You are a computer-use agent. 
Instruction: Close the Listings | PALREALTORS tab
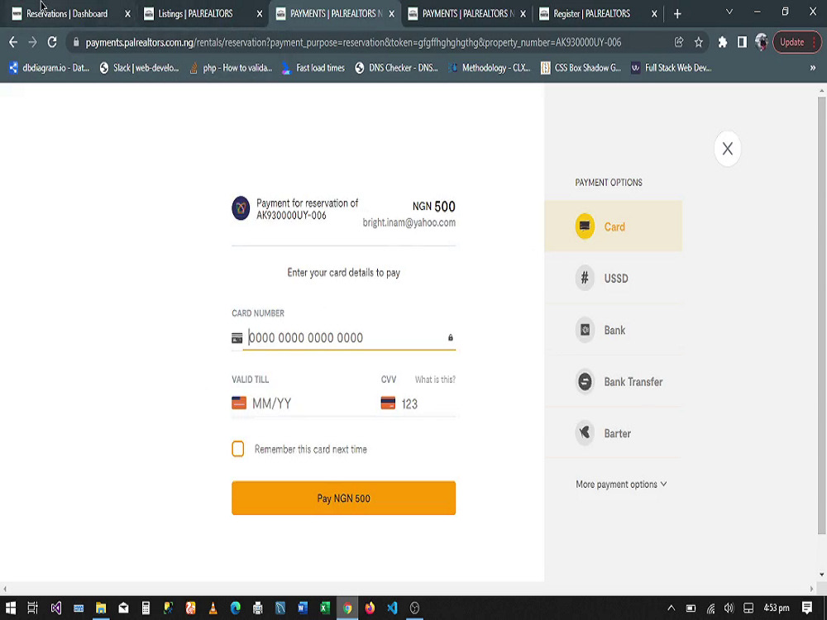[x=259, y=14]
